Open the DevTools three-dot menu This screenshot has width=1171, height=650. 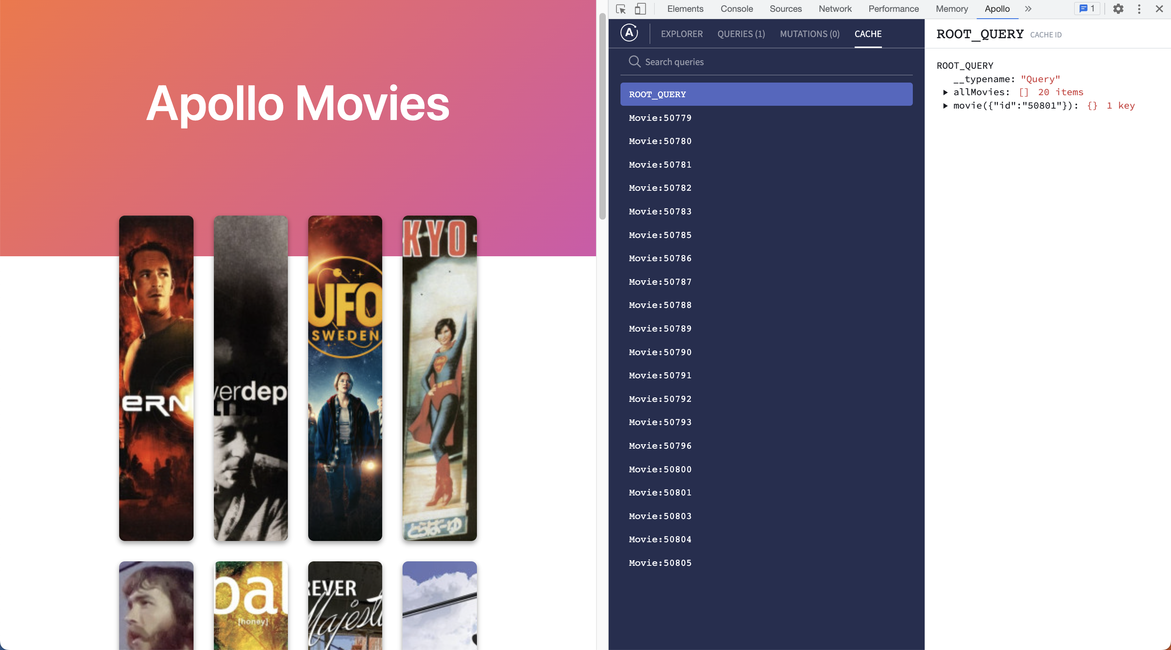pos(1139,9)
